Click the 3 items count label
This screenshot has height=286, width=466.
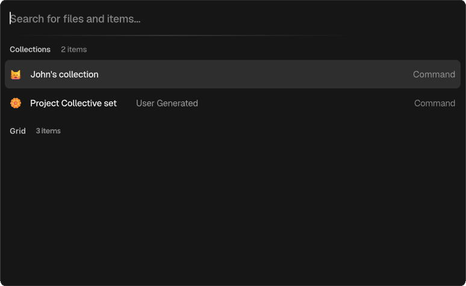click(x=48, y=131)
